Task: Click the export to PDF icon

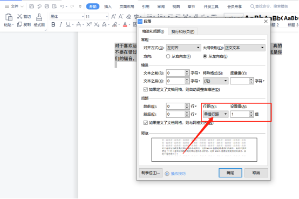Action: tap(39, 6)
